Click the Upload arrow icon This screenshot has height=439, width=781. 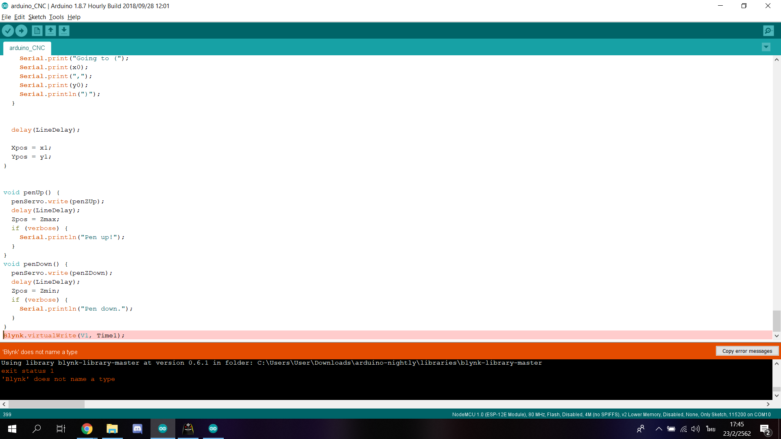21,30
